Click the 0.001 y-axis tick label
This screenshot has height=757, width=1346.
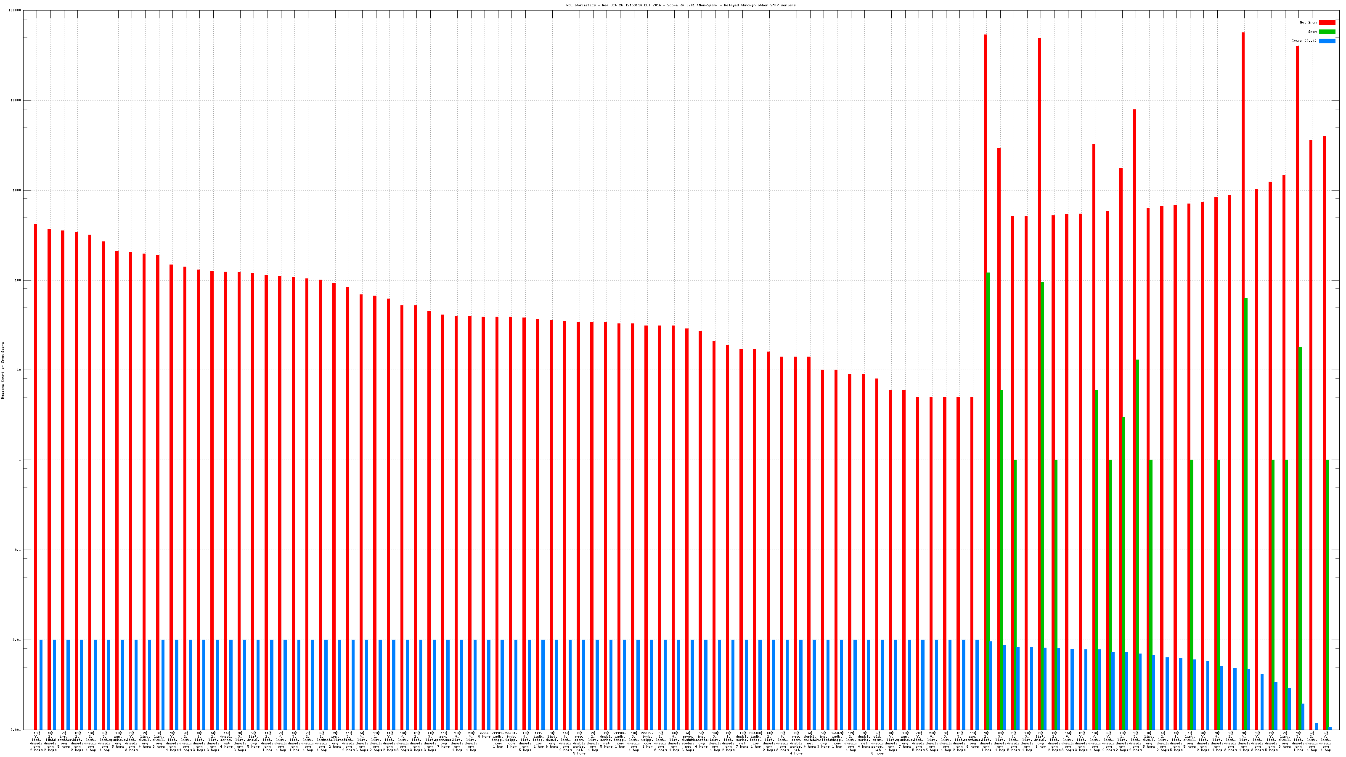point(16,729)
